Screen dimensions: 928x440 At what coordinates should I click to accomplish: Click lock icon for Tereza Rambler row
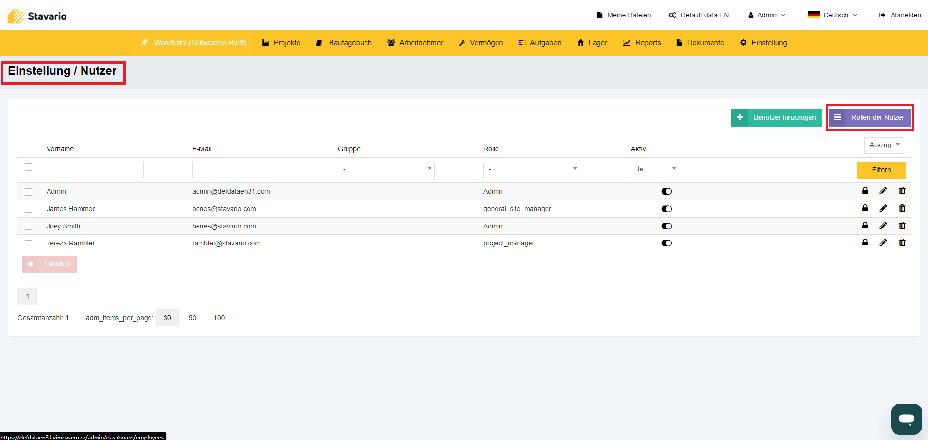pyautogui.click(x=865, y=243)
